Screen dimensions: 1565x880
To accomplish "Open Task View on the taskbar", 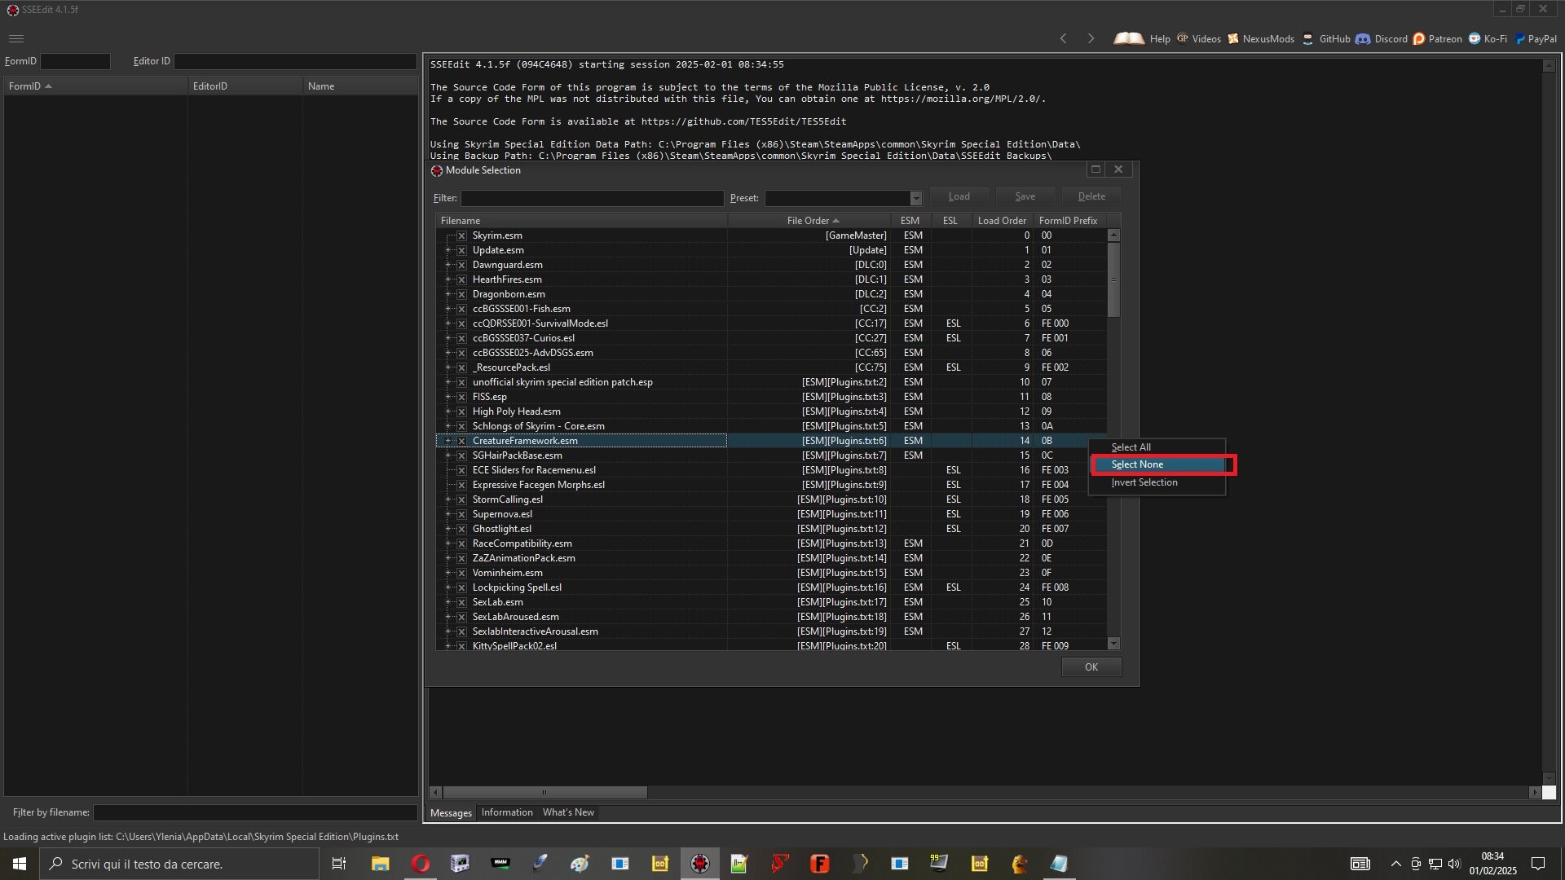I will tap(339, 864).
